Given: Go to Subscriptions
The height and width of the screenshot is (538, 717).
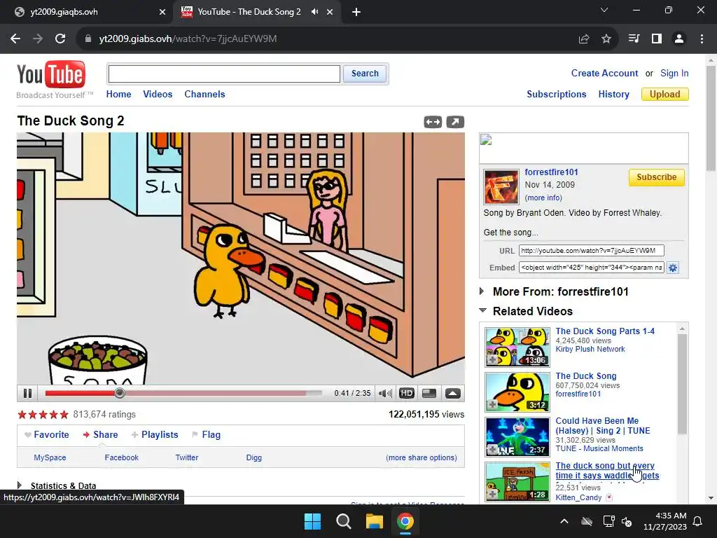Looking at the screenshot, I should pyautogui.click(x=556, y=95).
